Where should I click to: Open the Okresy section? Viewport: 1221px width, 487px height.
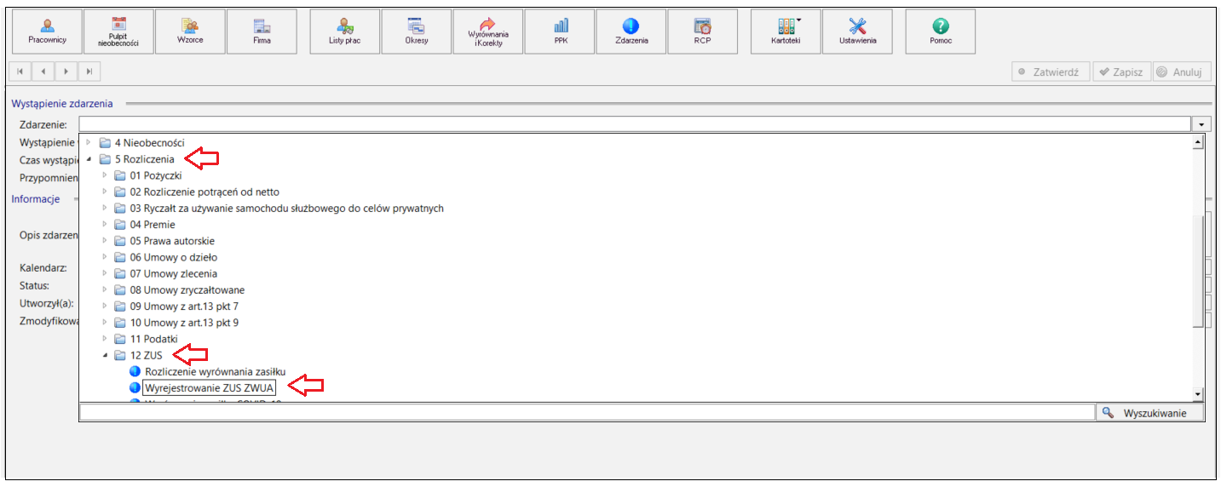click(x=417, y=32)
